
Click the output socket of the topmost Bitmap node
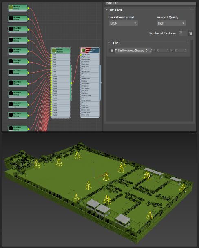tap(29, 8)
